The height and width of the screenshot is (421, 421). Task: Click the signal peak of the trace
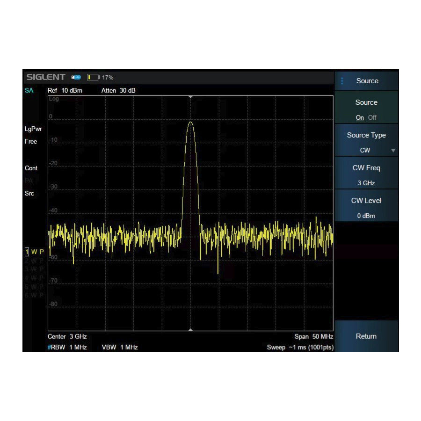pos(190,122)
